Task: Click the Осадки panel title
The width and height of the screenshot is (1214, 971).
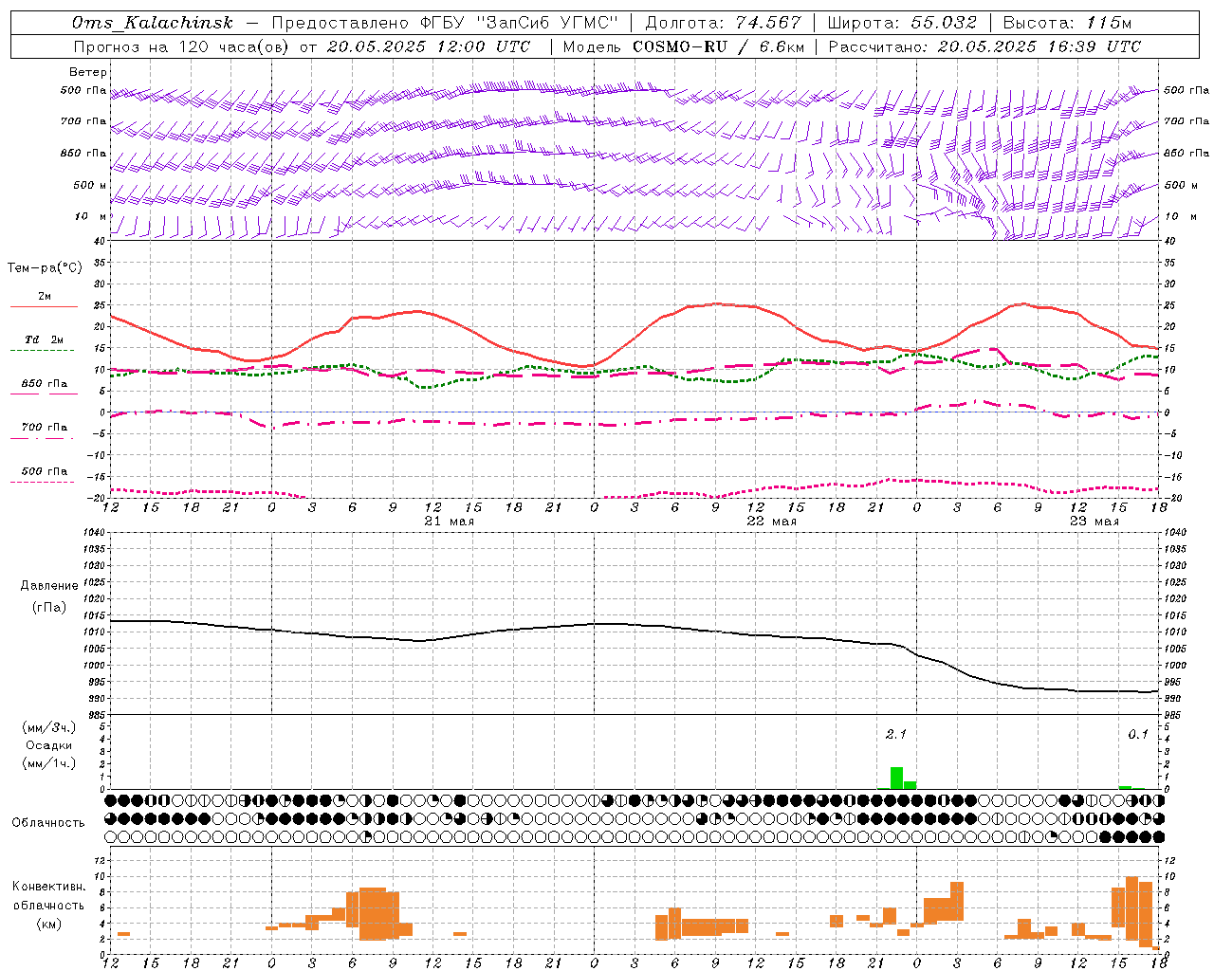Action: [x=49, y=745]
